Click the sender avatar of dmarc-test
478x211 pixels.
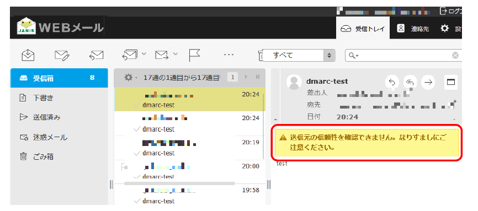click(295, 83)
